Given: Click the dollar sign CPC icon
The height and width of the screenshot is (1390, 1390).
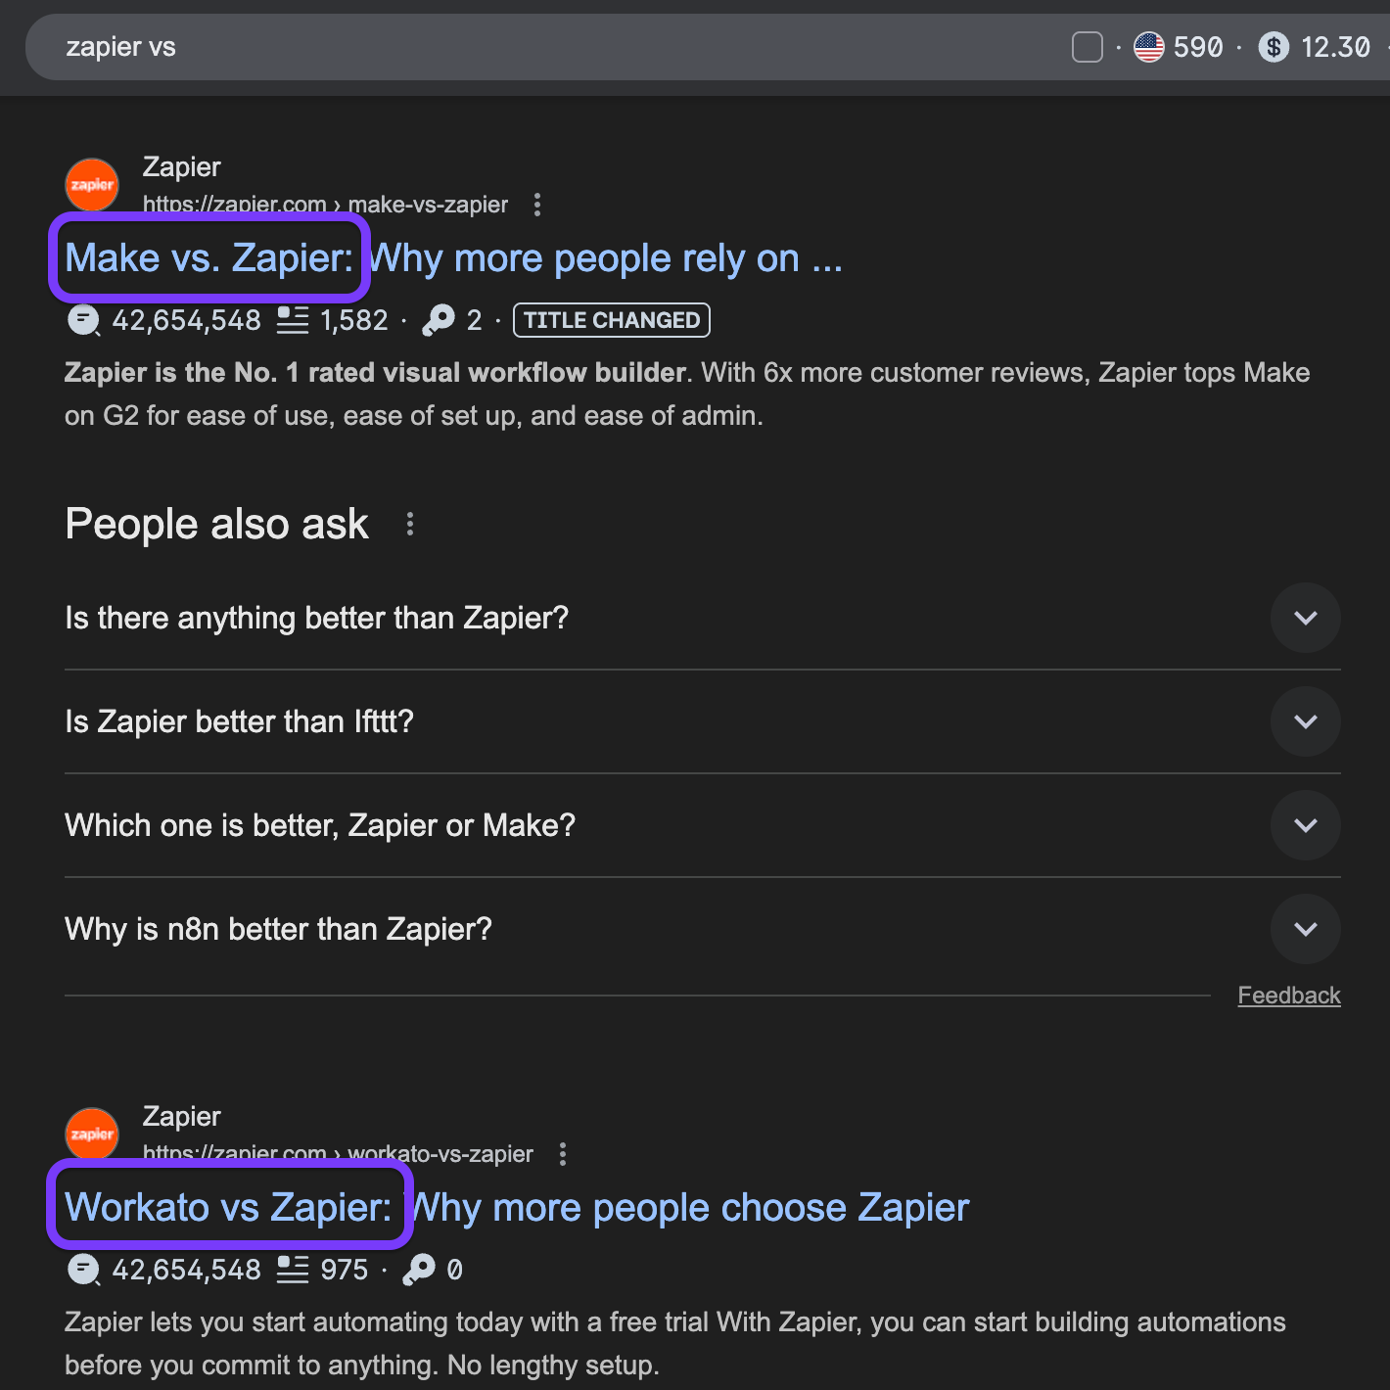Looking at the screenshot, I should [1273, 47].
